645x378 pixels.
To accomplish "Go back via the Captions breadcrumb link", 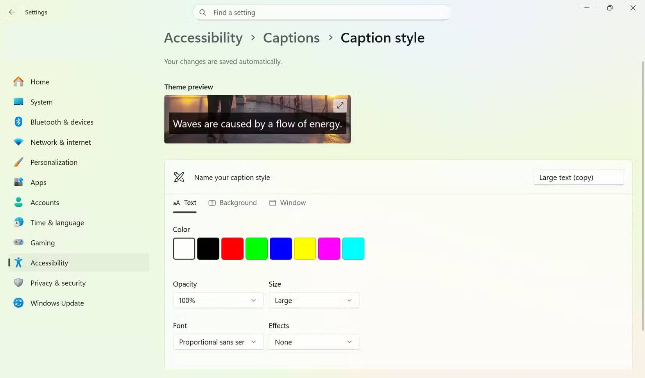I will [x=291, y=37].
